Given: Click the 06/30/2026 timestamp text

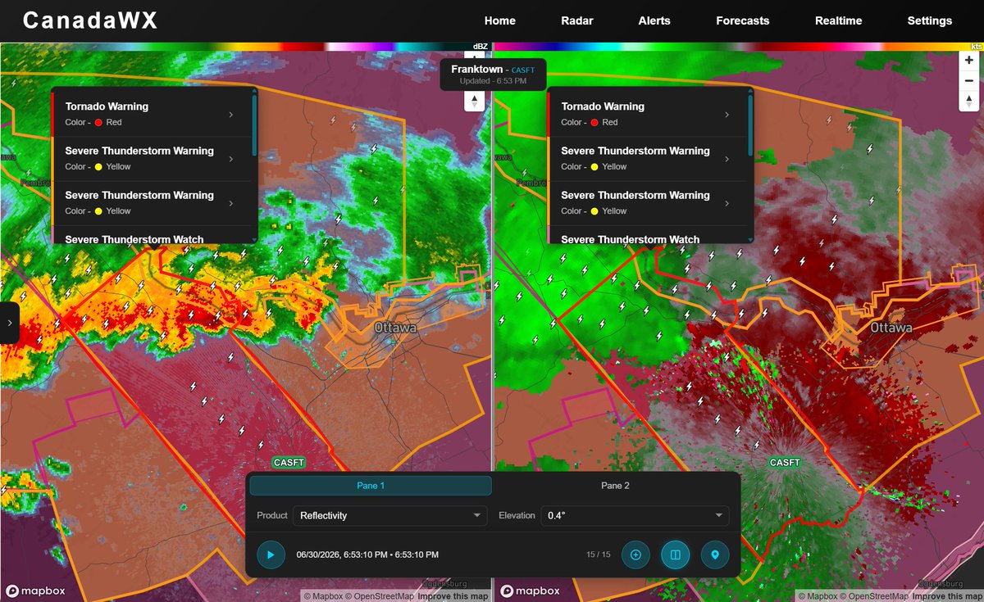Looking at the screenshot, I should (367, 554).
